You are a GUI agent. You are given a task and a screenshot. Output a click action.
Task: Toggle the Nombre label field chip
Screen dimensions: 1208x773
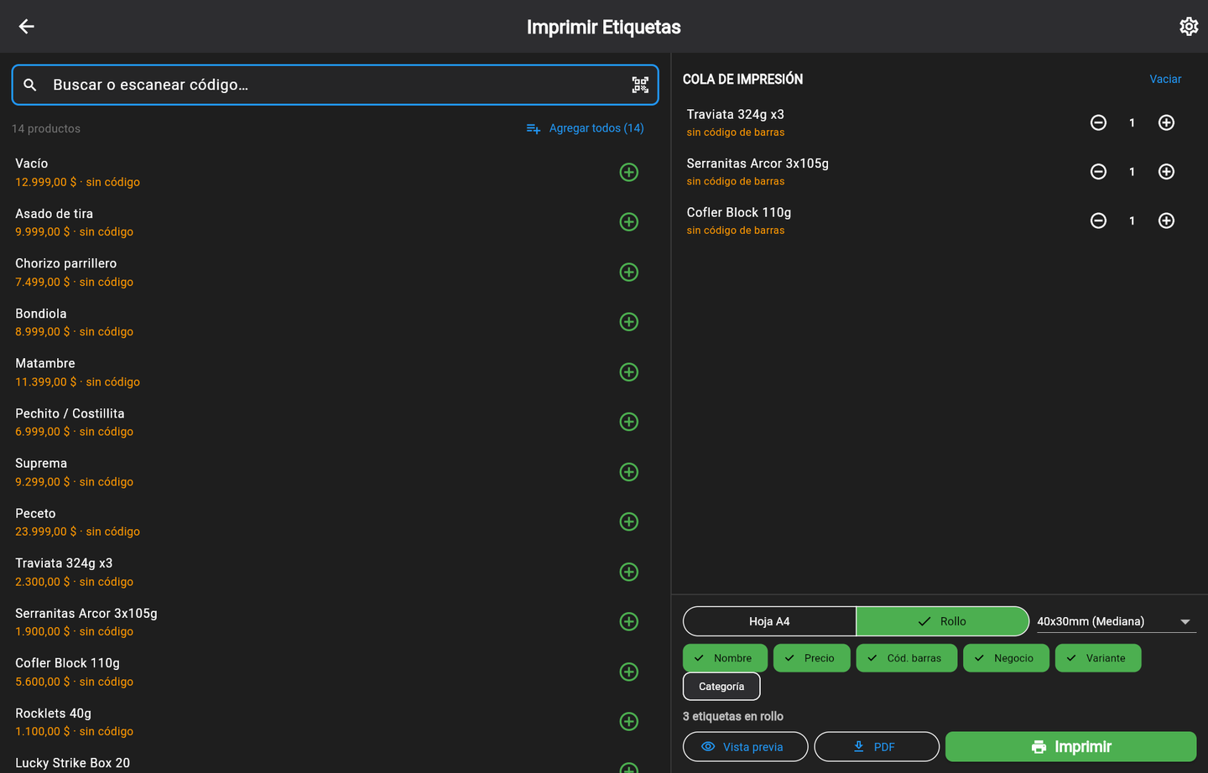(725, 658)
